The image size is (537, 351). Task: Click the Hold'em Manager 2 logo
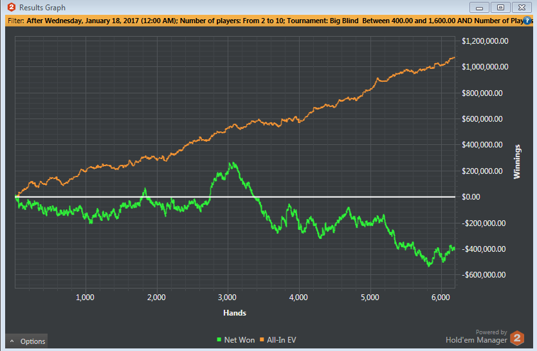point(517,338)
